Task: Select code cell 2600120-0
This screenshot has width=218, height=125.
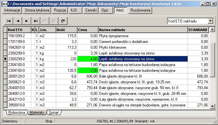Action: point(19,76)
